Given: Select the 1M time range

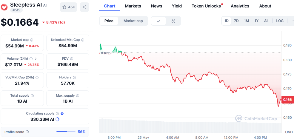Looking at the screenshot, I should 246,21.
